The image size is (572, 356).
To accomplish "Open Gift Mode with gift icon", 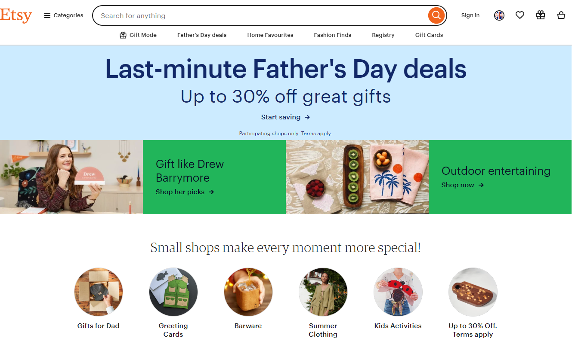I will click(x=138, y=35).
